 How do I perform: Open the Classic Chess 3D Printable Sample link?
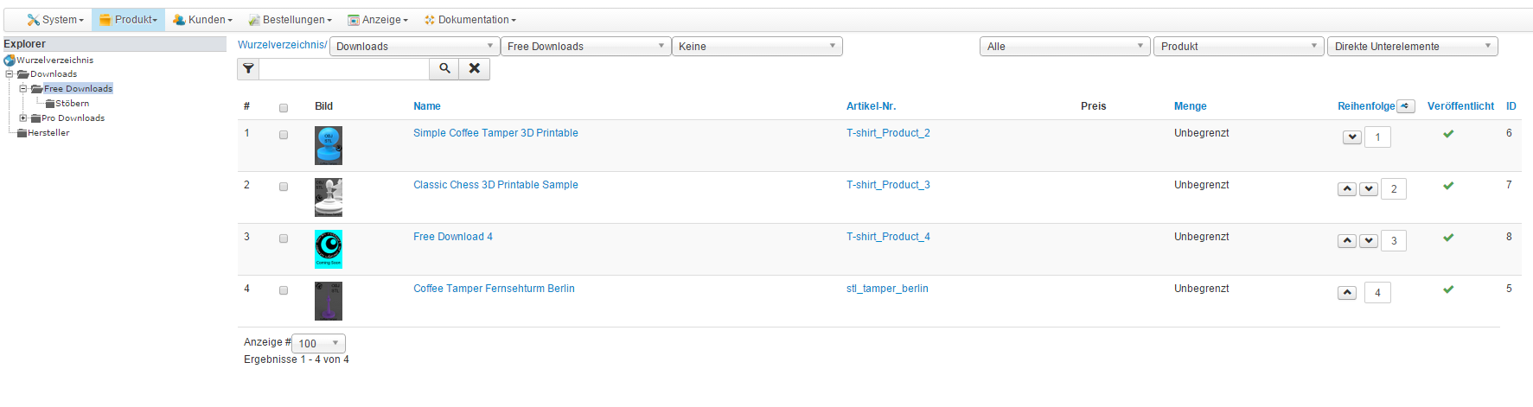tap(495, 185)
